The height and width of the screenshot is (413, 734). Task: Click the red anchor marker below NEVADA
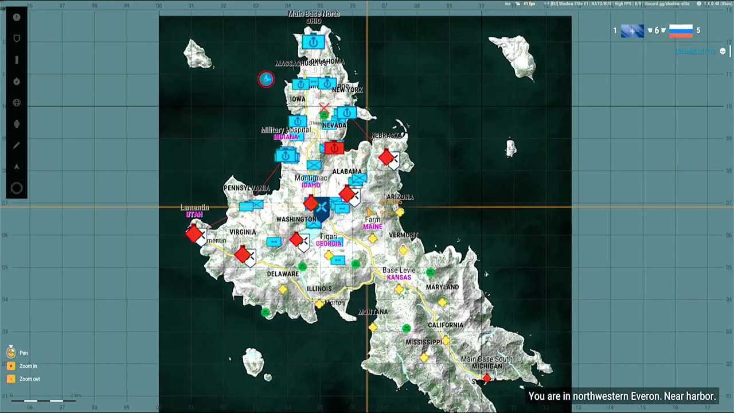point(334,148)
